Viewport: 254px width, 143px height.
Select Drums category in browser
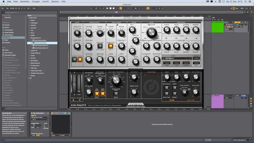point(7,27)
